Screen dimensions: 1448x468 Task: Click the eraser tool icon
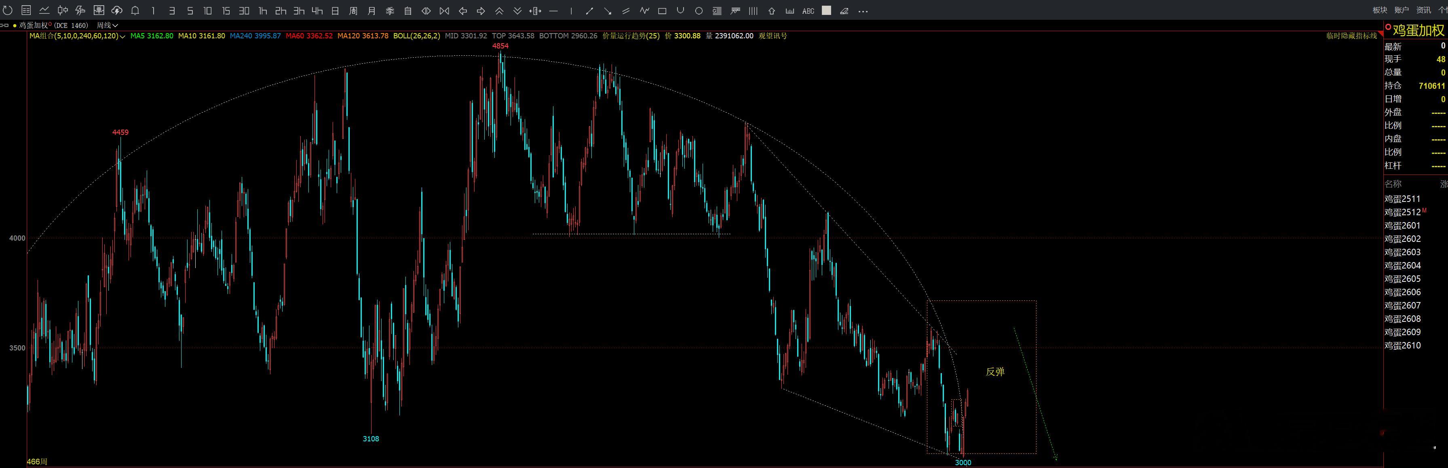click(844, 10)
